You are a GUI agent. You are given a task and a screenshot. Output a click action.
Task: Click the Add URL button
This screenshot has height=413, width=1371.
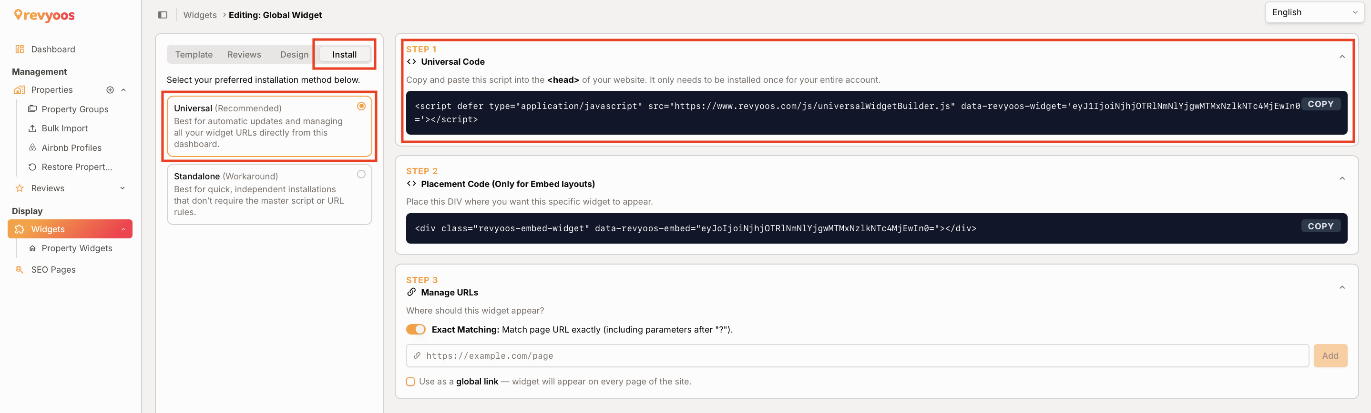point(1330,355)
